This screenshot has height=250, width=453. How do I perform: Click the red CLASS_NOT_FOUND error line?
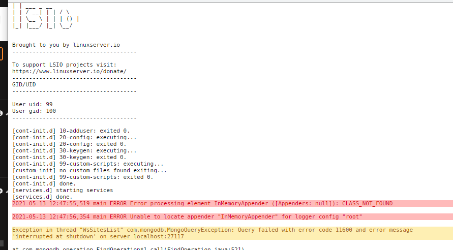(232, 204)
